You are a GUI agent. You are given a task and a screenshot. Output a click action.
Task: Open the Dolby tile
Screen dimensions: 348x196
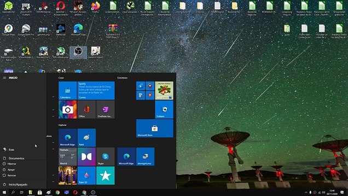tap(86, 157)
